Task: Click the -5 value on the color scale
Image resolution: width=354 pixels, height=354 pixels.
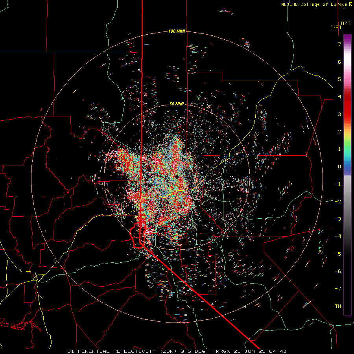Action: [x=338, y=254]
